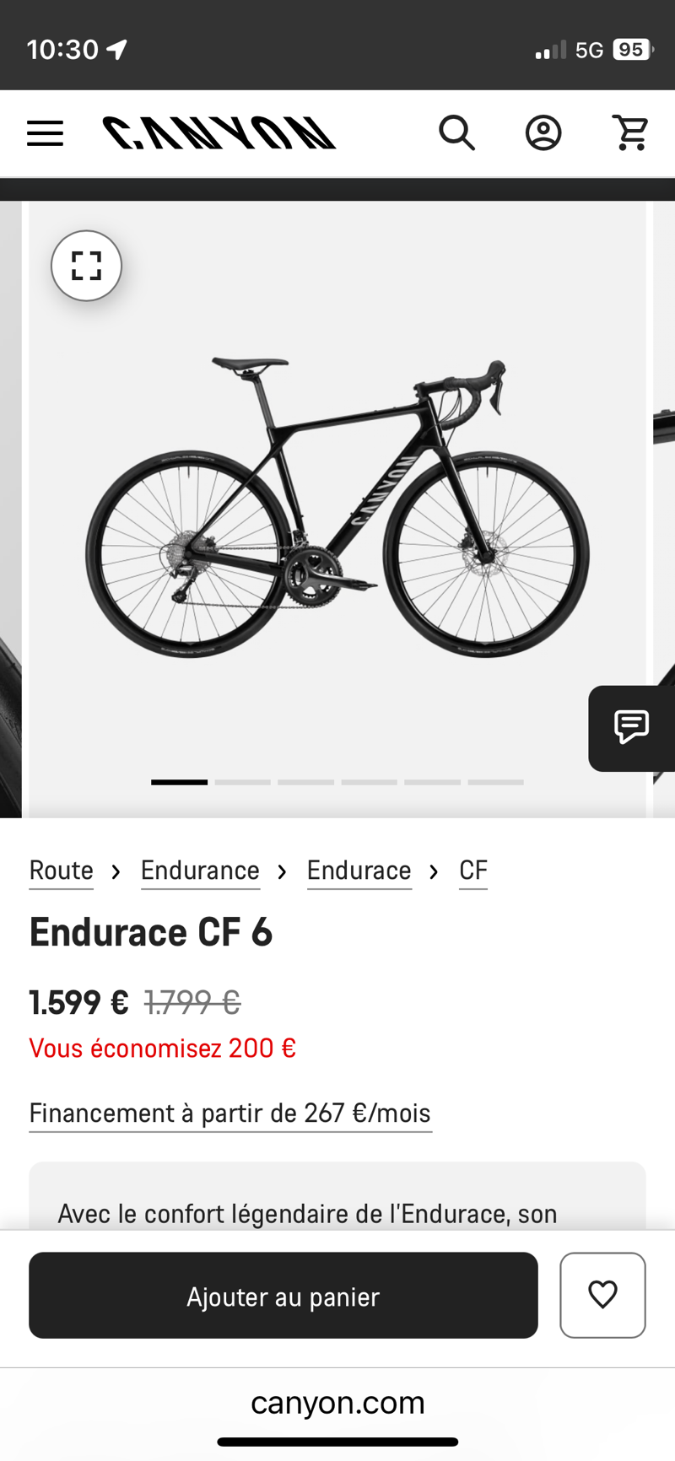Open the search magnifier icon
This screenshot has height=1461, width=675.
pyautogui.click(x=456, y=133)
